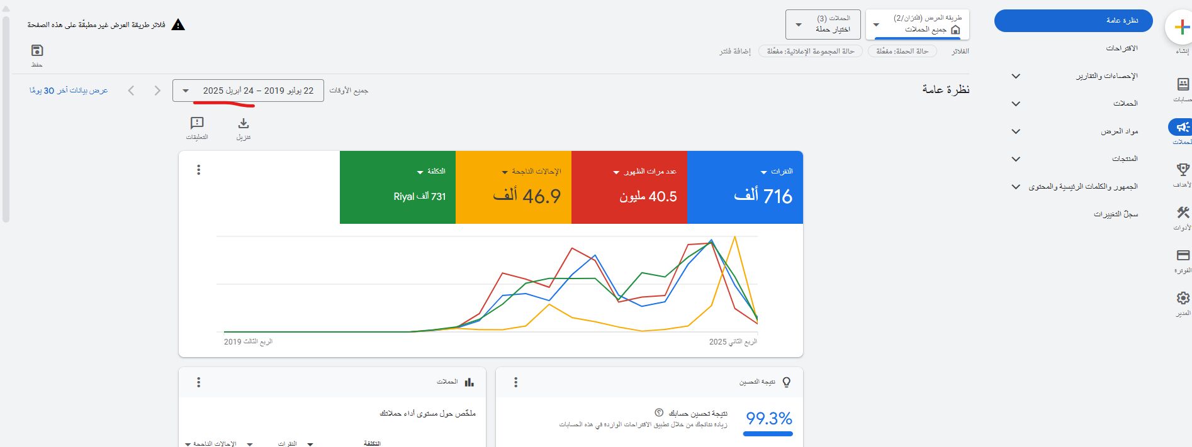Click the Save (حفظ) floppy disk icon
Screen dimensions: 1192x447
[37, 51]
